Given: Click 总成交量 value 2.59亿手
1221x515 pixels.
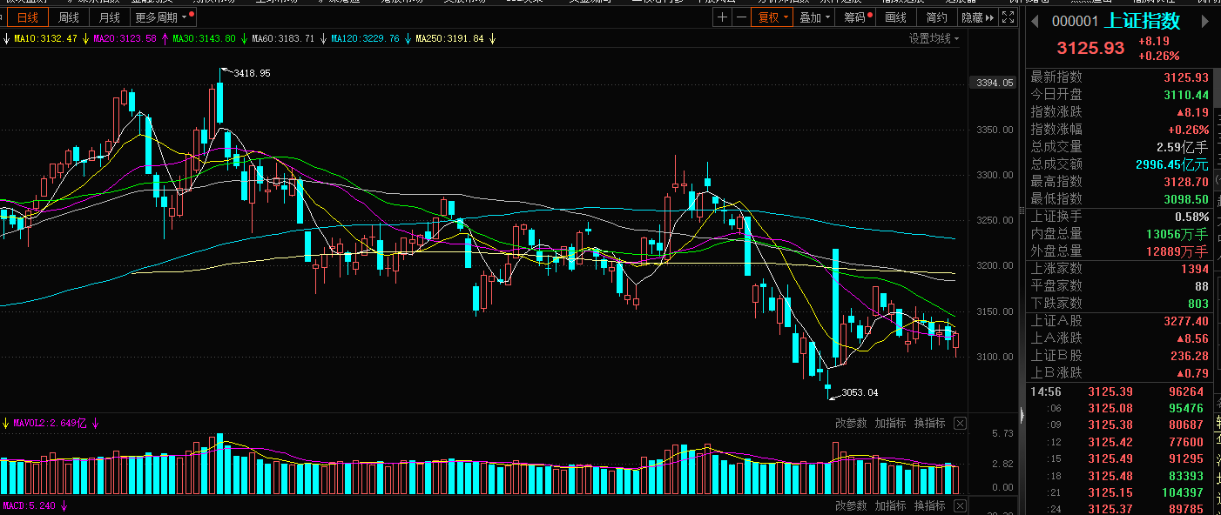Looking at the screenshot, I should (1183, 147).
